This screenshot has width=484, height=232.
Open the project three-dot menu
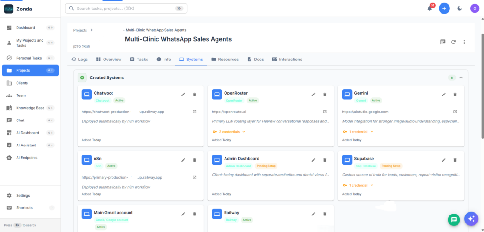[464, 42]
